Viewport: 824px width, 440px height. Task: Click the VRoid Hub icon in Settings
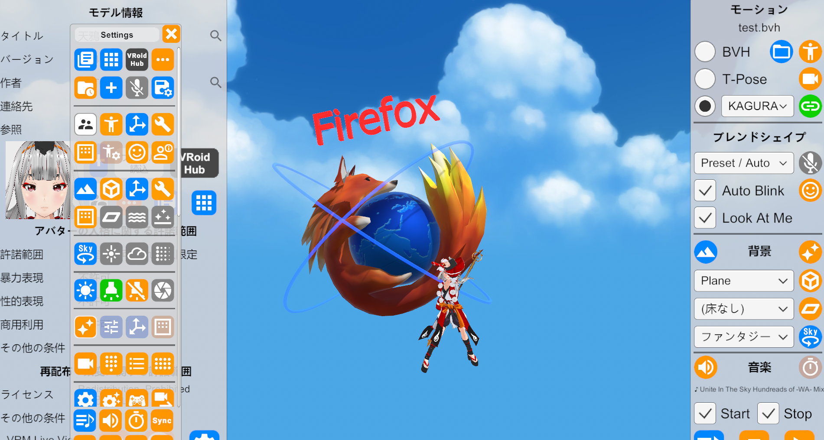click(137, 60)
